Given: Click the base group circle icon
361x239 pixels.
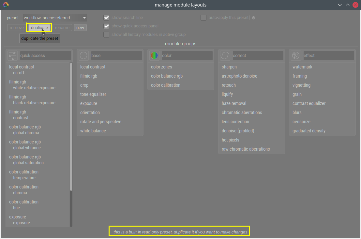Looking at the screenshot, I should pyautogui.click(x=83, y=55).
